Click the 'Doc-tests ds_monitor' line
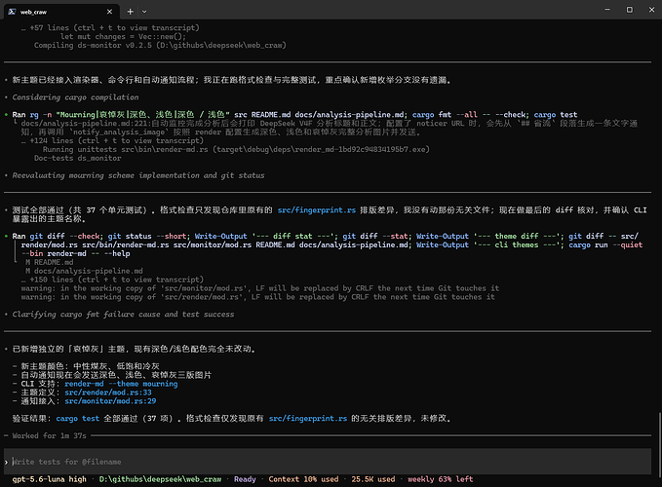Viewport: 662px width, 487px height. point(78,158)
